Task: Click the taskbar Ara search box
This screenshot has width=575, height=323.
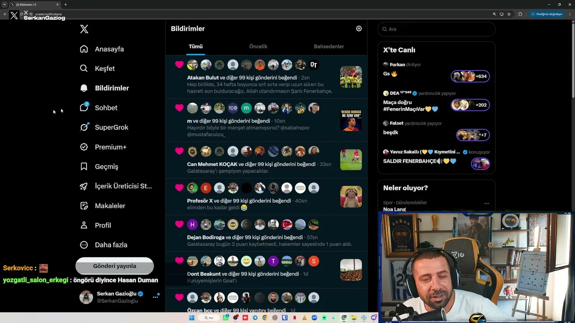Action: click(209, 318)
